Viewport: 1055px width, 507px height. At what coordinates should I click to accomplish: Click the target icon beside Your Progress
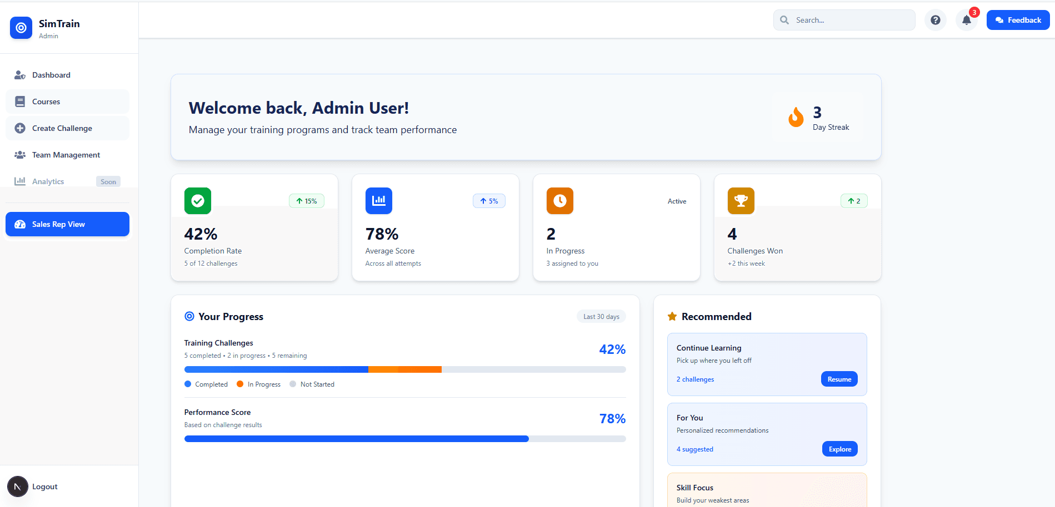[189, 316]
